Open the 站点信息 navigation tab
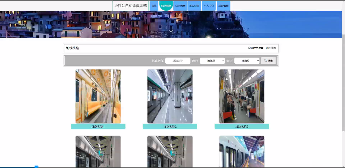 [180, 6]
